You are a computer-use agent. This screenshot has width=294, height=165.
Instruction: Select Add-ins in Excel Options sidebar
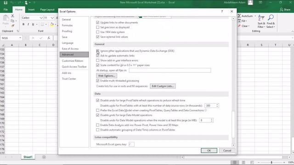74,73
